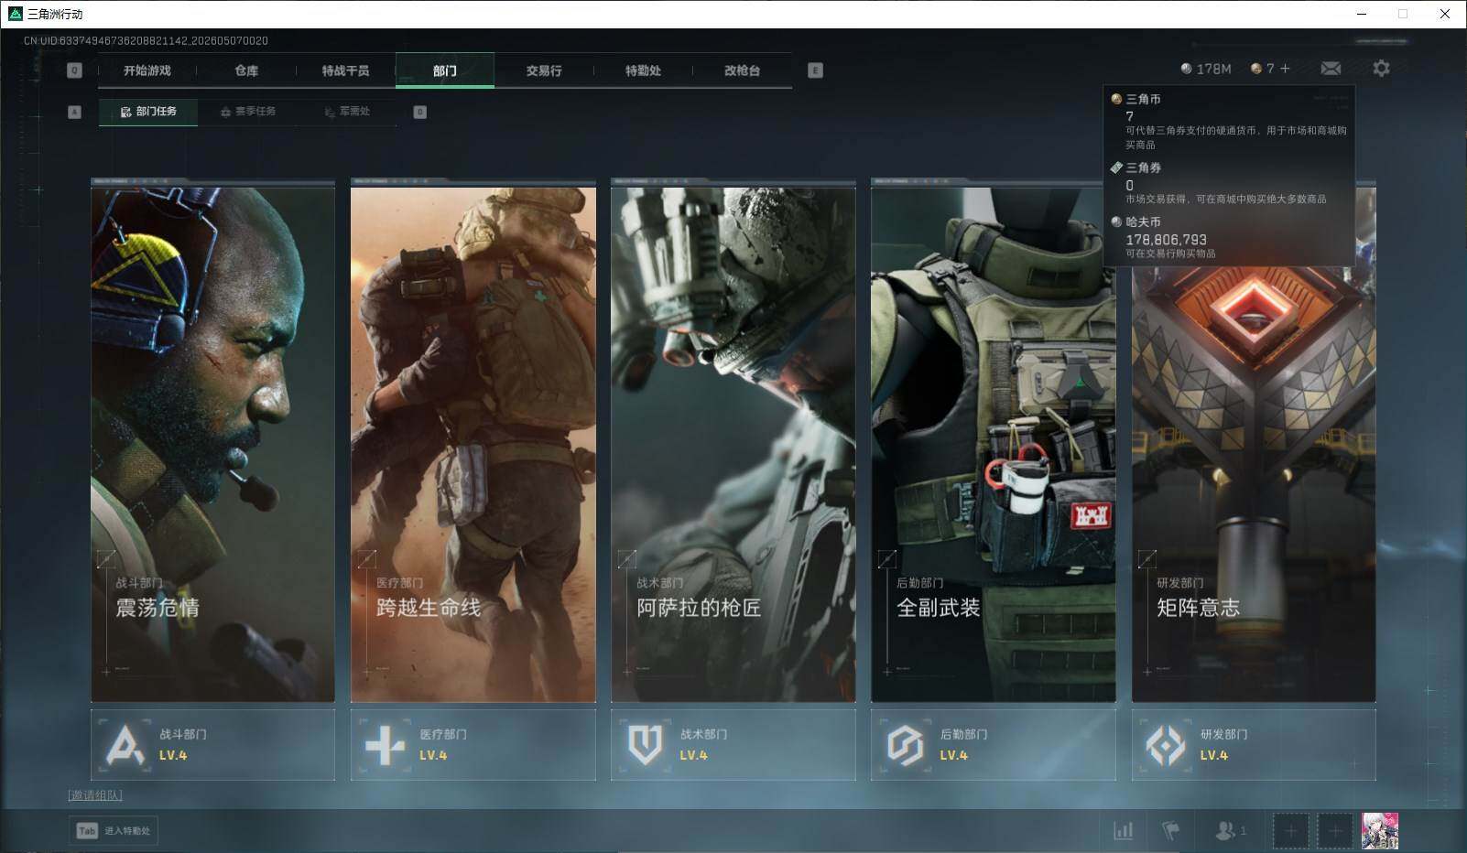The height and width of the screenshot is (853, 1467).
Task: Open the 特战干员 tab
Action: click(x=345, y=70)
